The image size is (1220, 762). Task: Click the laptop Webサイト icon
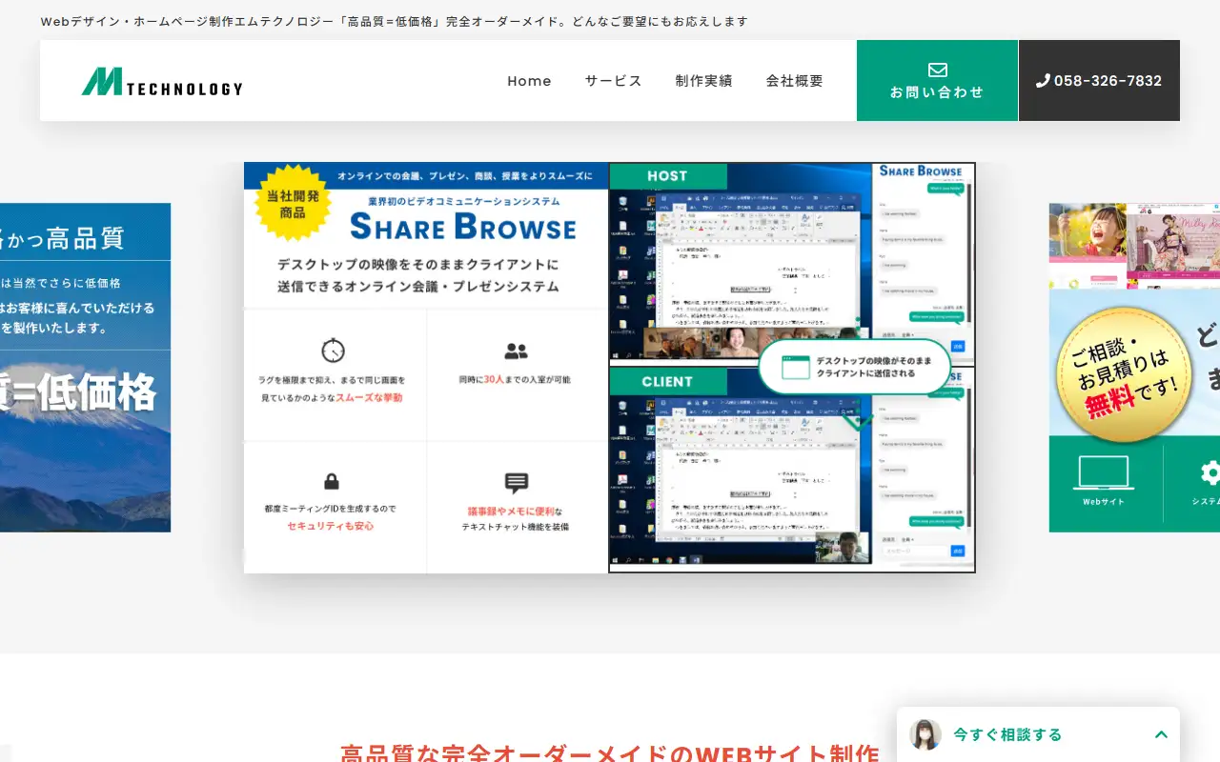coord(1103,472)
